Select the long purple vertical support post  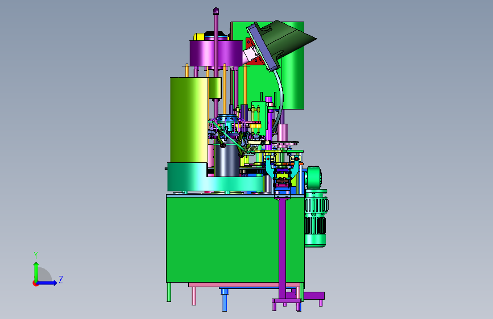pos(282,248)
